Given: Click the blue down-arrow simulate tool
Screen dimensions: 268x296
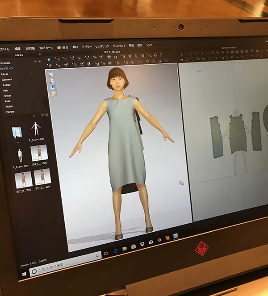Looking at the screenshot, I should (49, 59).
